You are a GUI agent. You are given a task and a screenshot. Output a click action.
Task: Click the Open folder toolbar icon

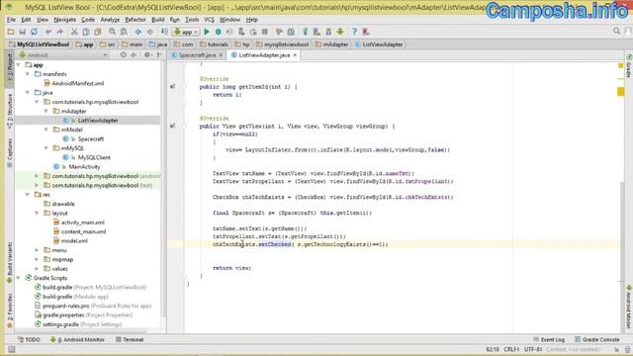(x=11, y=32)
